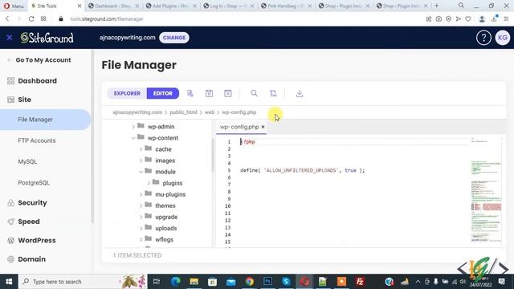This screenshot has height=289, width=514.
Task: Switch to the Log In Shop browser tab
Action: tap(229, 6)
